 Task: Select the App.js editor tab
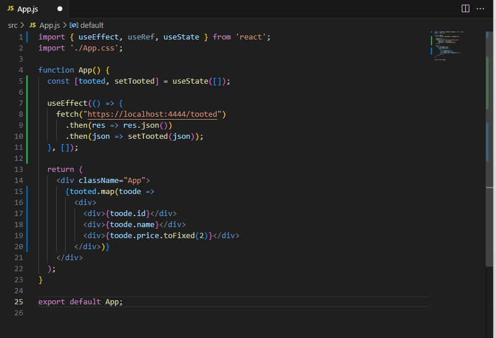pos(30,9)
